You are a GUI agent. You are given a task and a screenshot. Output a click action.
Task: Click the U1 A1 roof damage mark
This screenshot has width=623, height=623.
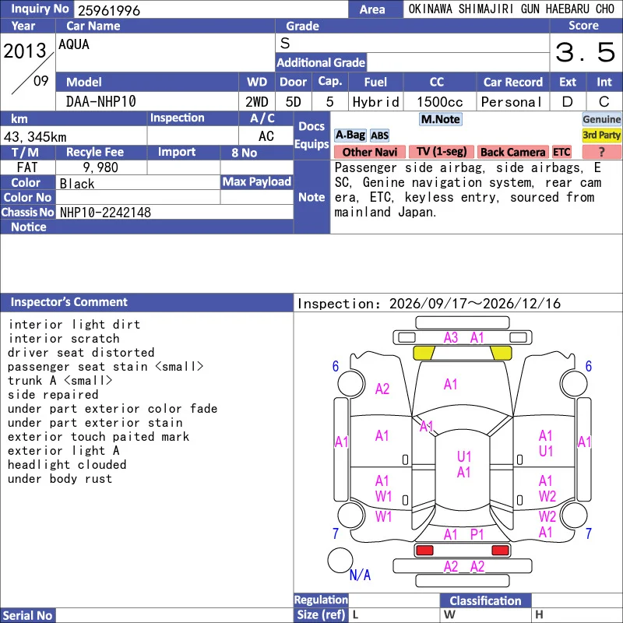[x=463, y=464]
